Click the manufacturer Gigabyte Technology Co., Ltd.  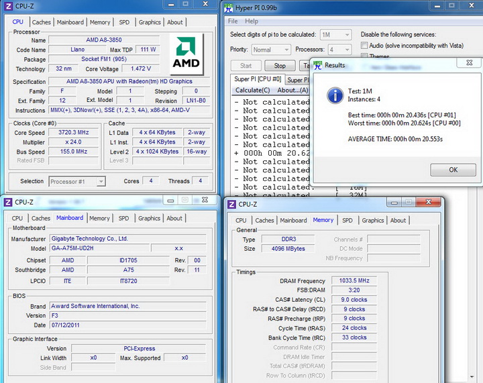click(128, 239)
